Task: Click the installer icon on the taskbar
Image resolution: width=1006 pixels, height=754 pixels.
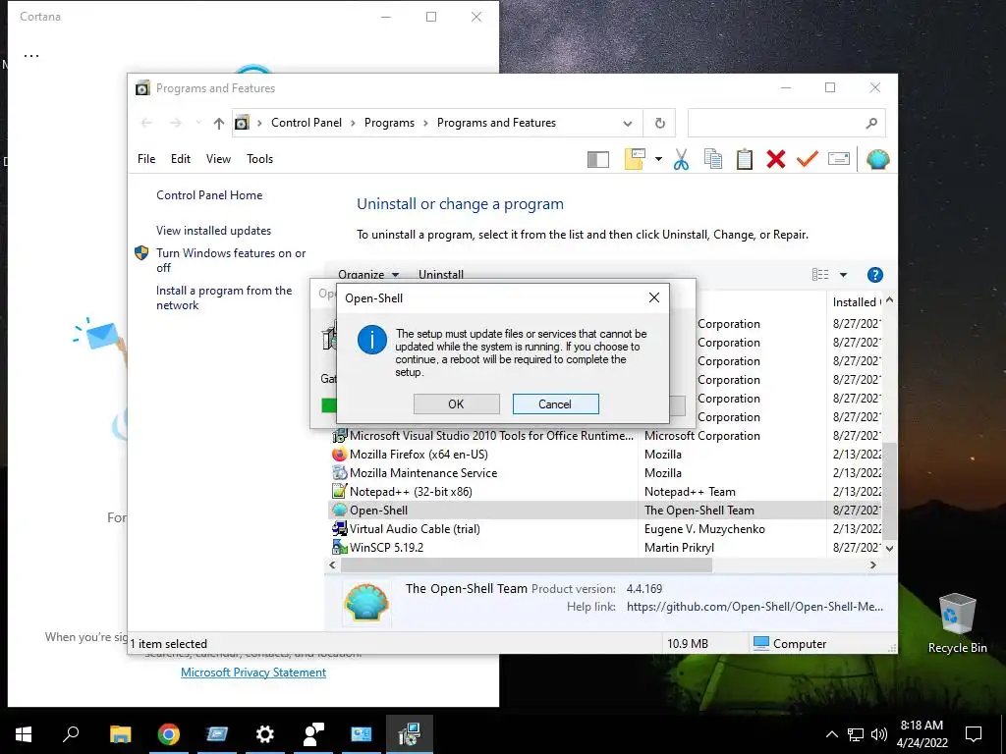Action: tap(410, 734)
